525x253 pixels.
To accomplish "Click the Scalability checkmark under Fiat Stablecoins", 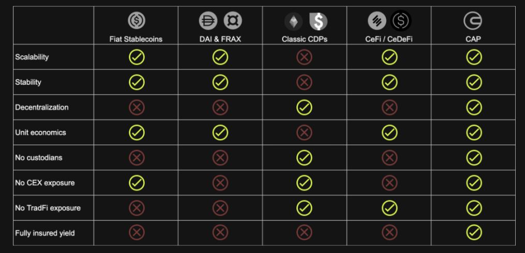I will [137, 57].
